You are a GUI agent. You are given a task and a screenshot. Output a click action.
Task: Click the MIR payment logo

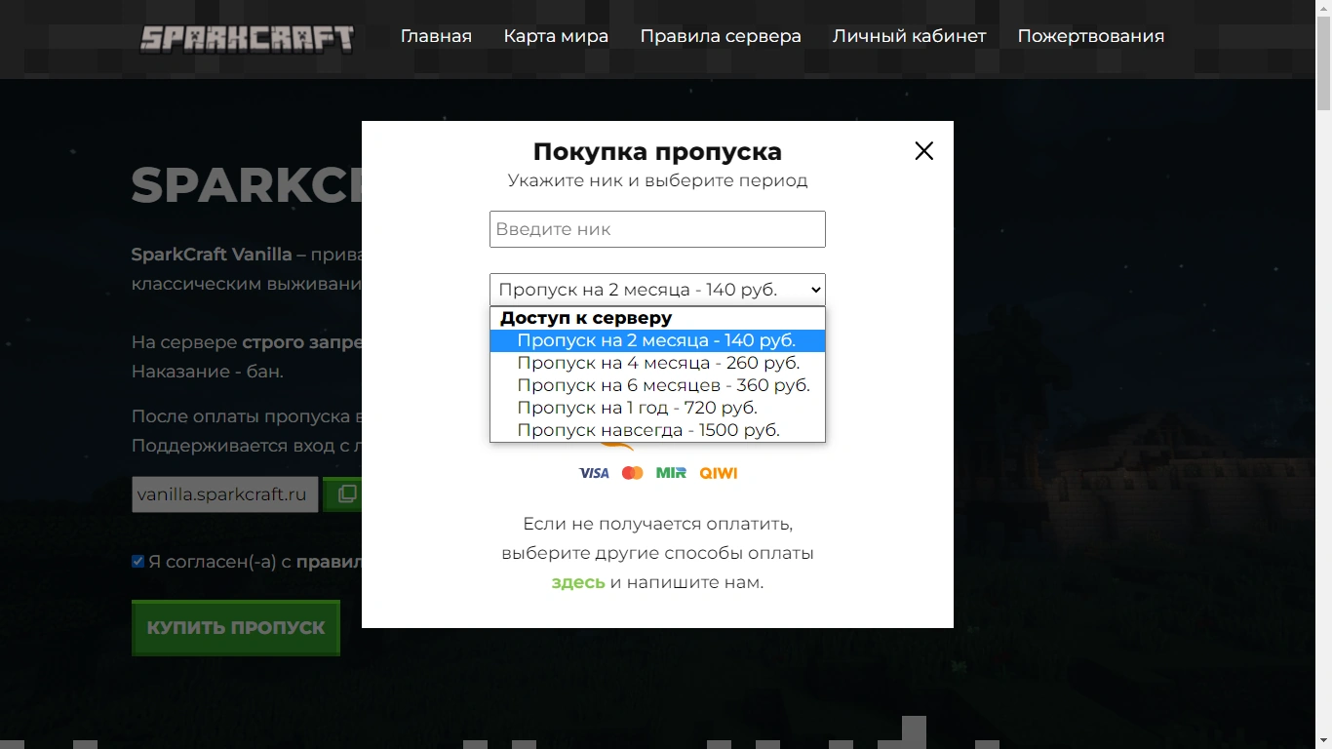671,473
